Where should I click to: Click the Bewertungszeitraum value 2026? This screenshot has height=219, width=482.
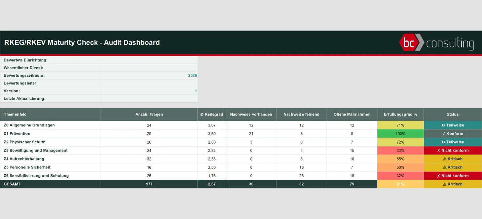pyautogui.click(x=192, y=76)
